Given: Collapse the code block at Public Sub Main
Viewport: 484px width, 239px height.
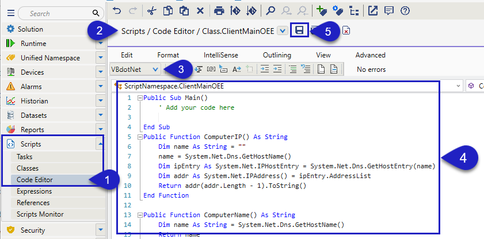Looking at the screenshot, I should [140, 98].
